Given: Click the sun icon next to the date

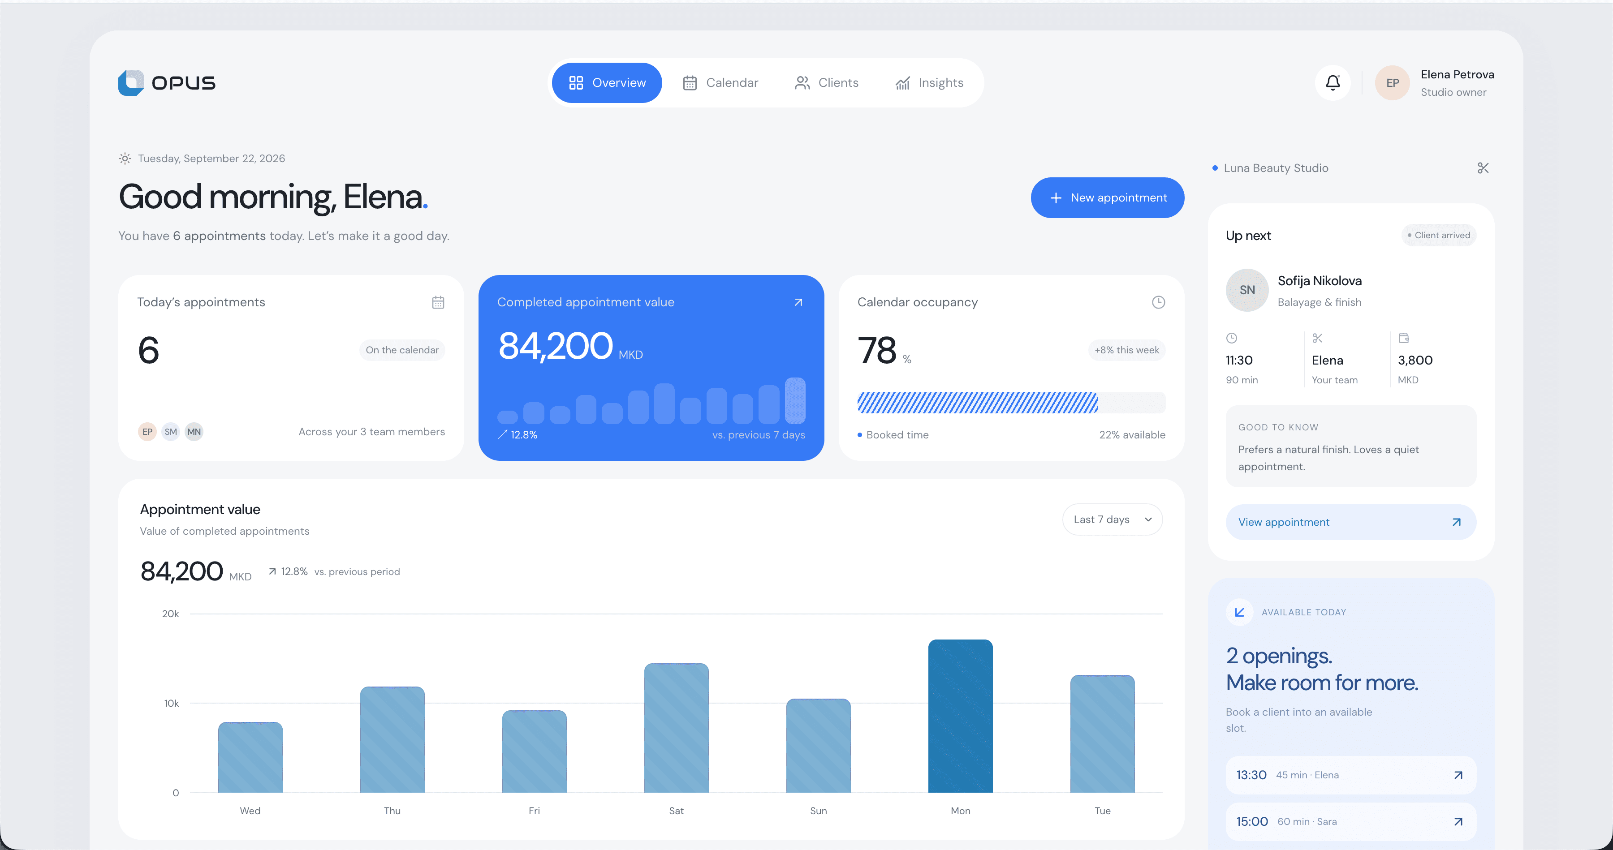Looking at the screenshot, I should coord(125,159).
